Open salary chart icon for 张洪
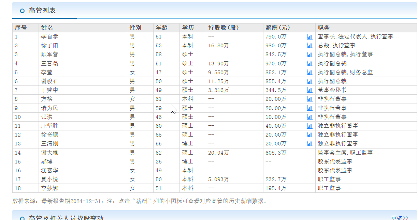418x220 pixels. pyautogui.click(x=309, y=117)
